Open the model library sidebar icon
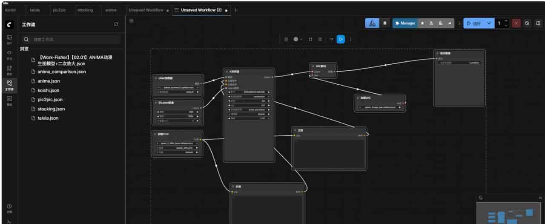 9,70
